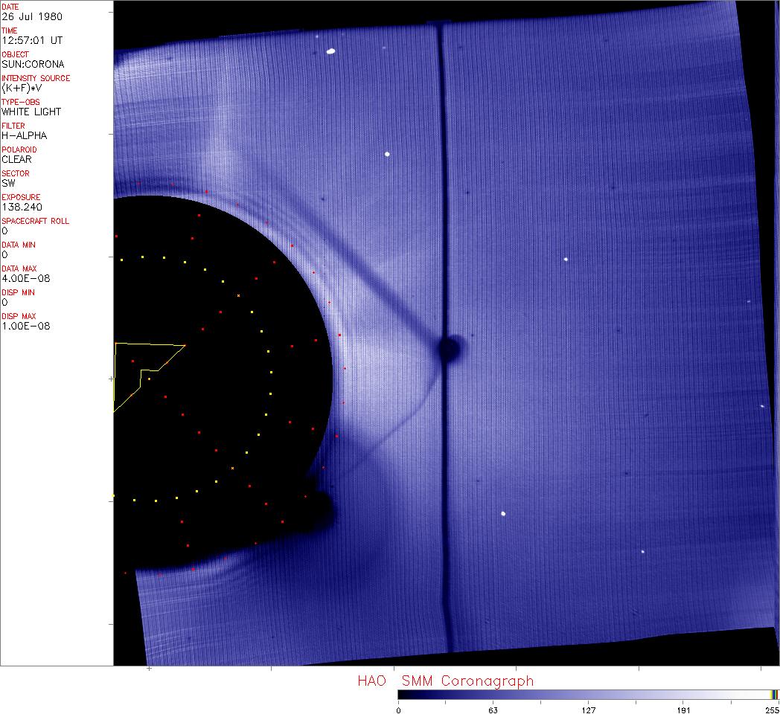Viewport: 780px width, 714px height.
Task: Click the yellow band at the colorbar's right end
Action: pos(774,695)
